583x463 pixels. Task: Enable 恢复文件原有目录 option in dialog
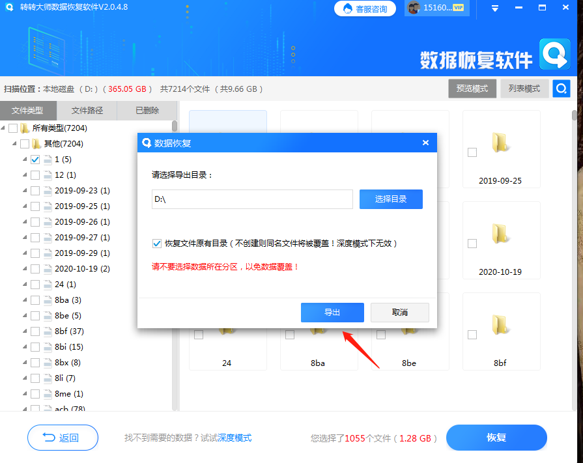point(156,243)
